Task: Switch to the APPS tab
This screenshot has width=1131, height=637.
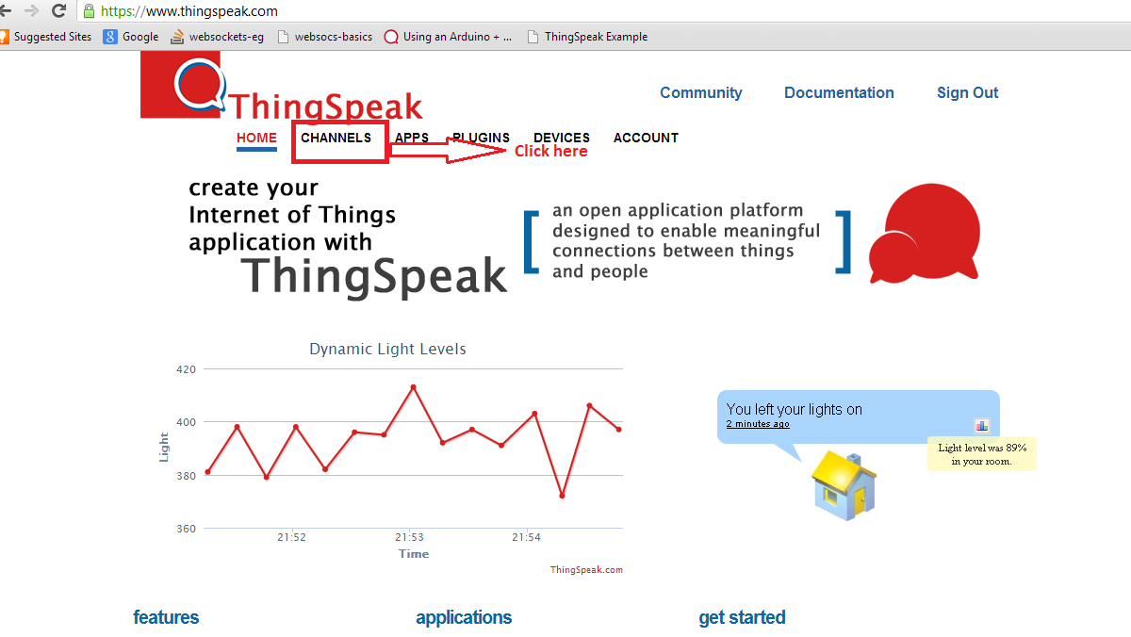Action: tap(412, 138)
